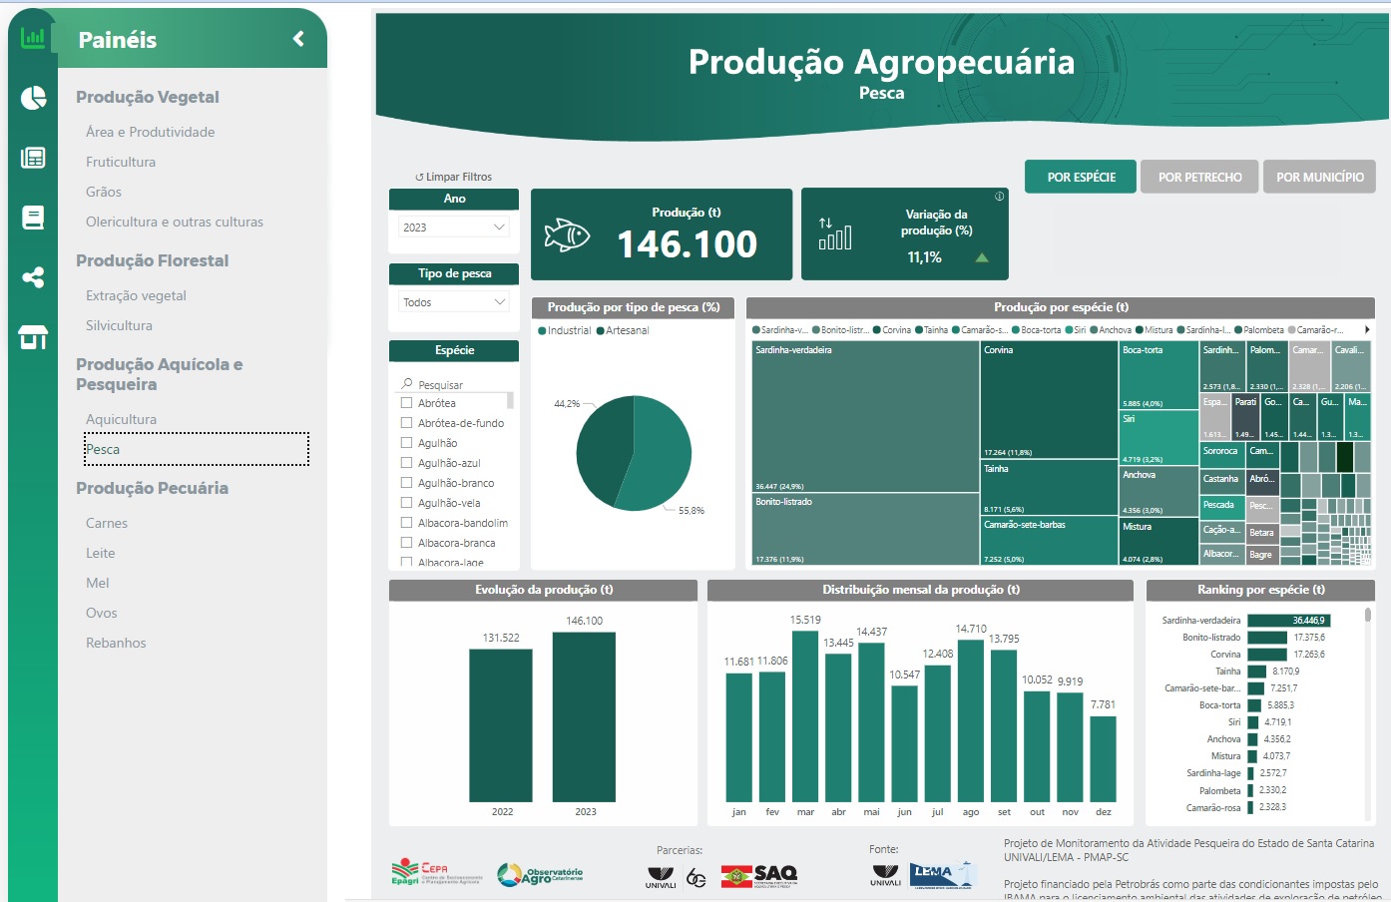
Task: Click the Limpar Filtros reset icon
Action: tap(419, 177)
